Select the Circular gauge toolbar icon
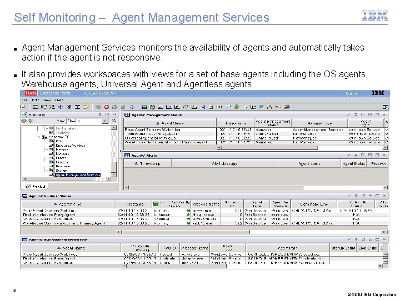Viewport: 400px width, 300px height. pyautogui.click(x=186, y=107)
